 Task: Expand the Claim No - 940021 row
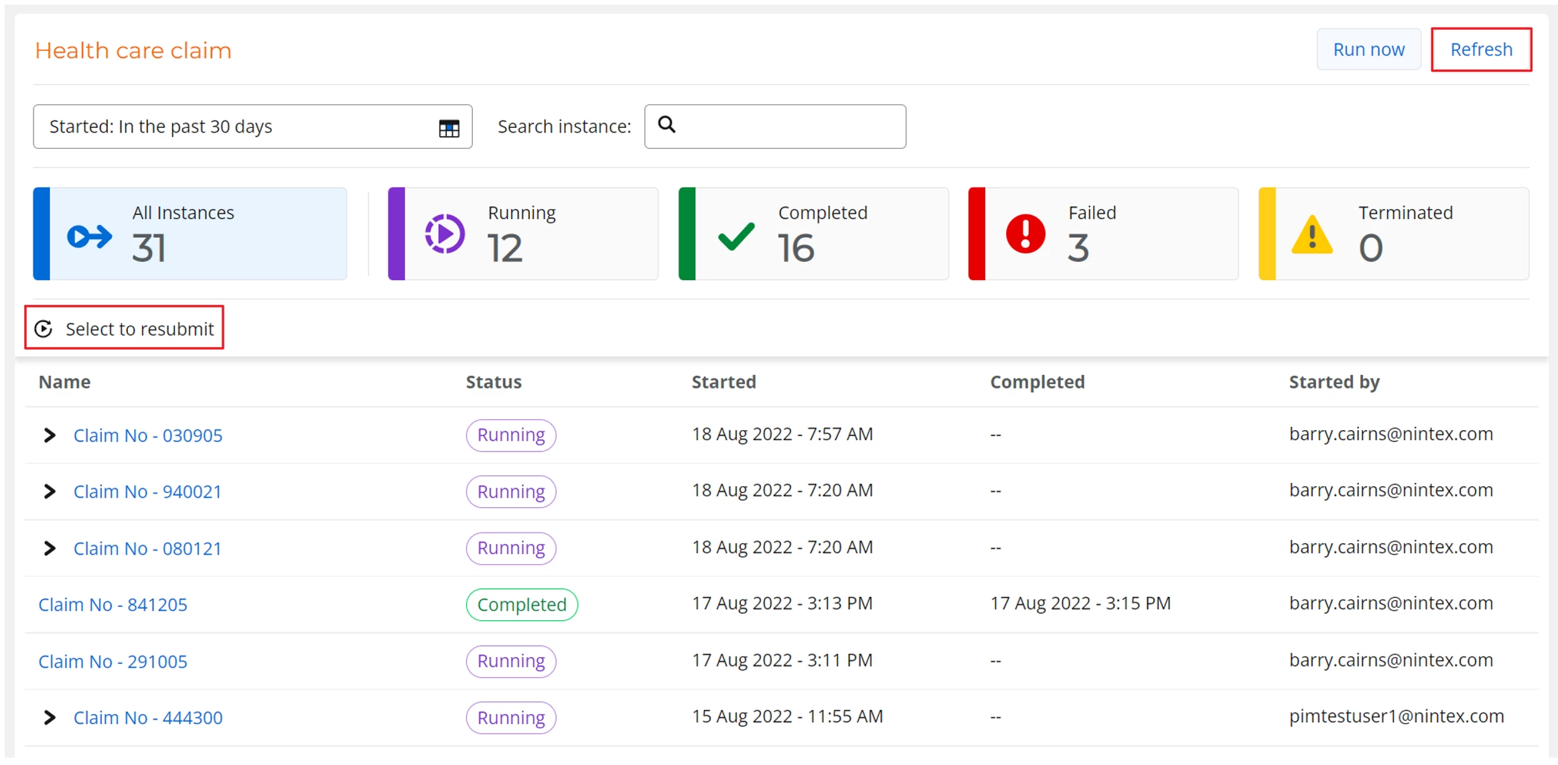point(50,492)
